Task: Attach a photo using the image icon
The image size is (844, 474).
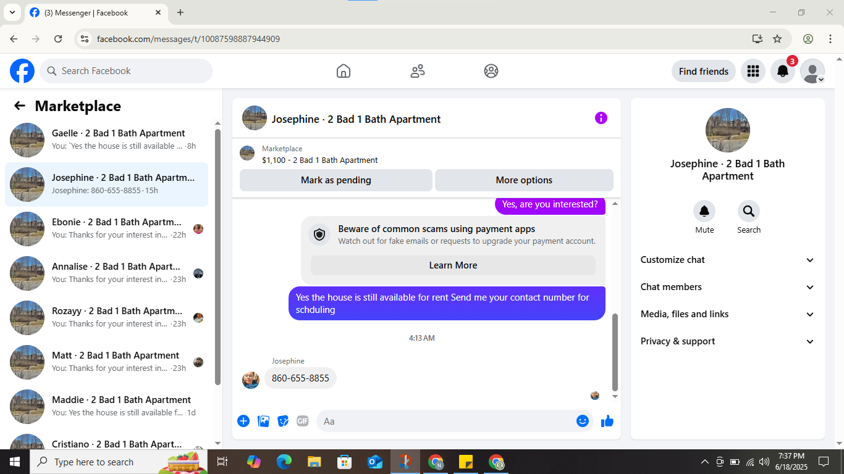Action: click(263, 421)
